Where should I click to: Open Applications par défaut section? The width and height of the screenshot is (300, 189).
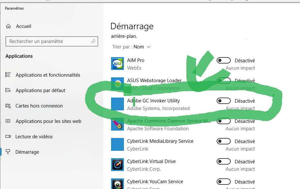(x=40, y=90)
